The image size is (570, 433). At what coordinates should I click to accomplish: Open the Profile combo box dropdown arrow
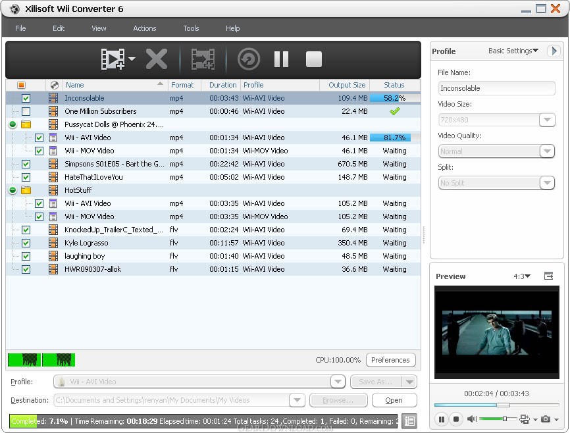(338, 382)
